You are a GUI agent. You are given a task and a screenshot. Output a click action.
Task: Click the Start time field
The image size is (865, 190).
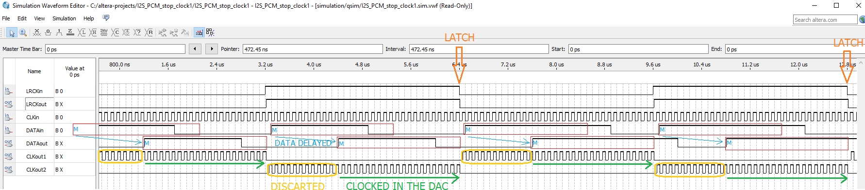coord(638,49)
